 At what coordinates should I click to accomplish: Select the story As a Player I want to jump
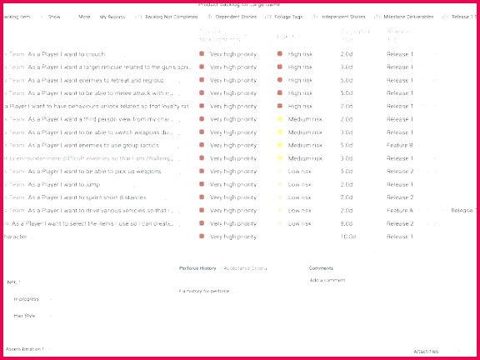pyautogui.click(x=63, y=184)
